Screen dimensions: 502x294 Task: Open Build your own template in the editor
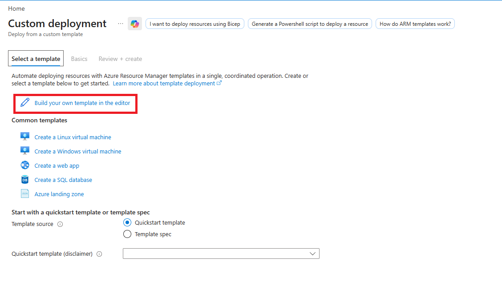[82, 103]
